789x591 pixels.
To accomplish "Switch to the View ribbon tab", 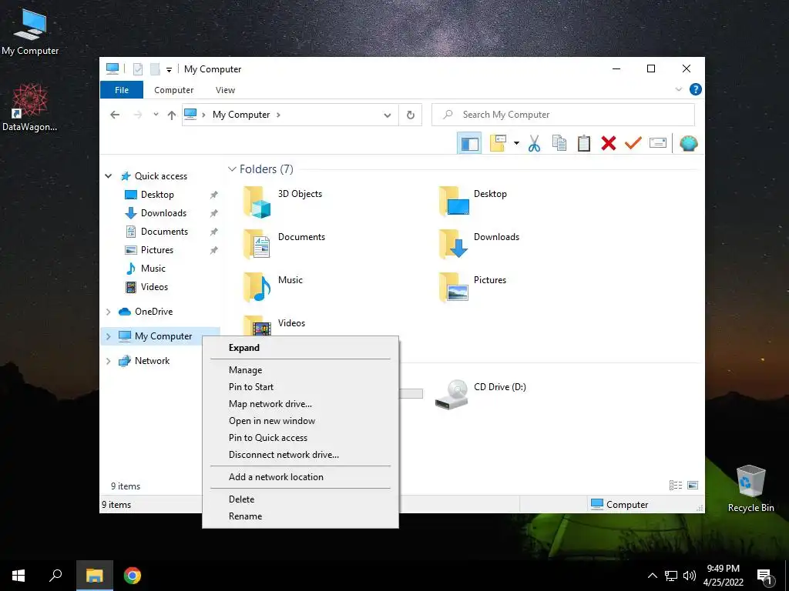I will pyautogui.click(x=225, y=90).
